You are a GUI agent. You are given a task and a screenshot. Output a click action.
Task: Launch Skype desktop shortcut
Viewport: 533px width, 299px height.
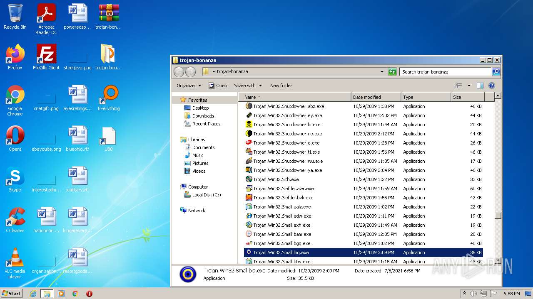click(x=15, y=179)
